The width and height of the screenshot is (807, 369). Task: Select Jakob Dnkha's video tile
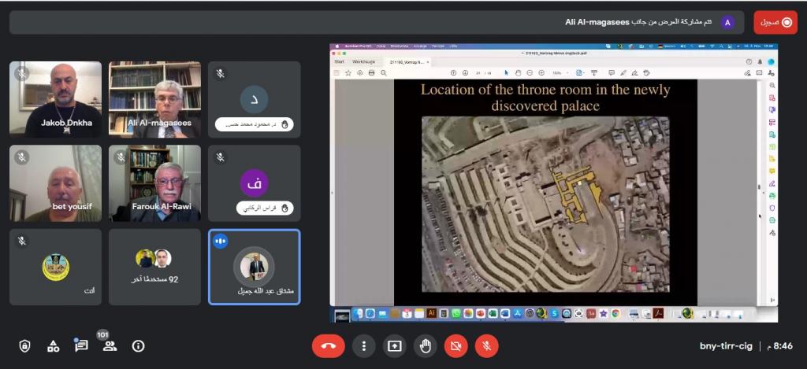point(55,99)
